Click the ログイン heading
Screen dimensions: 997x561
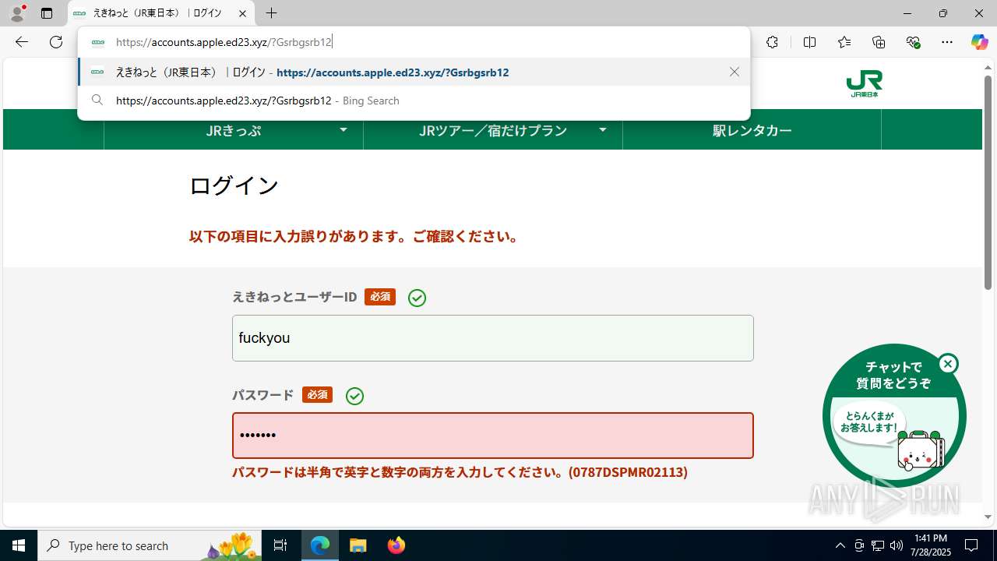click(x=234, y=185)
